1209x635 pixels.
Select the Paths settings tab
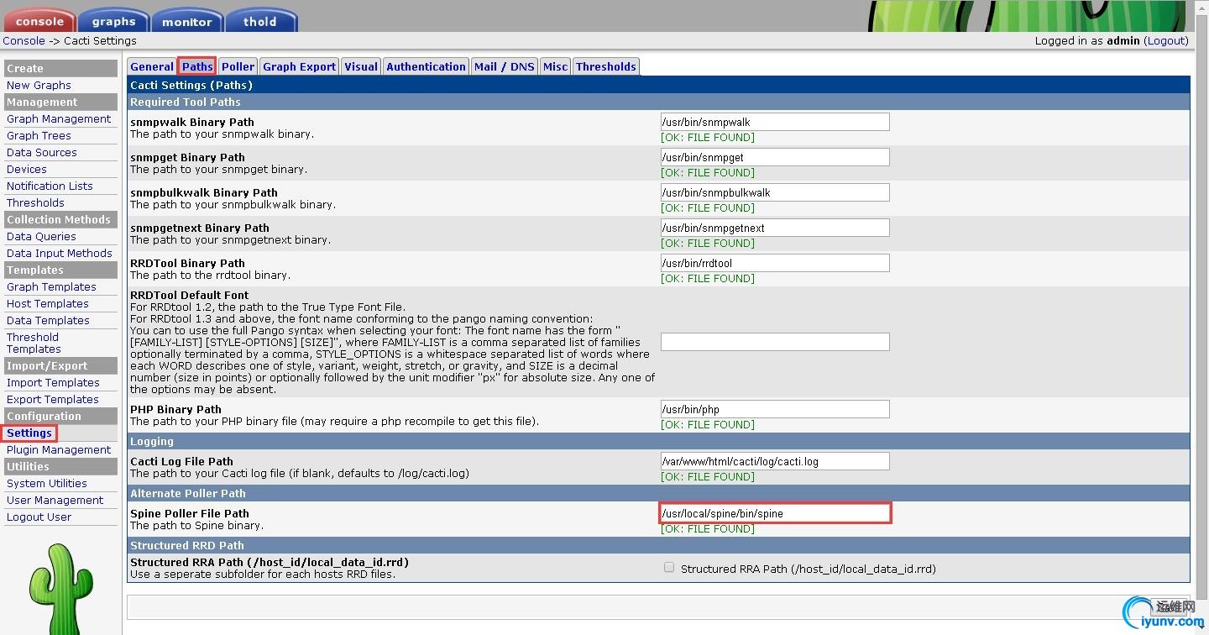pos(197,66)
